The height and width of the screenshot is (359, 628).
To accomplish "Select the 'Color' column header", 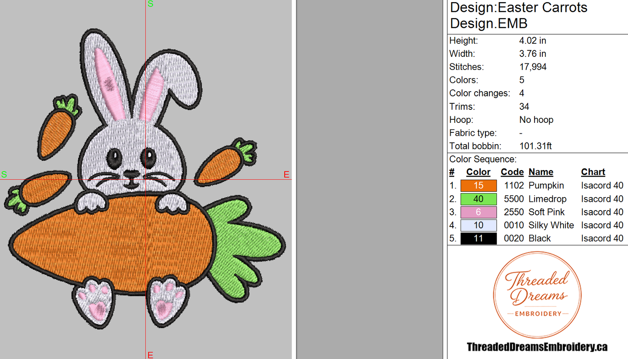I will [x=478, y=172].
